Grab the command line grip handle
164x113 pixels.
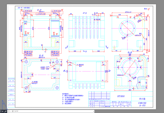1,111
